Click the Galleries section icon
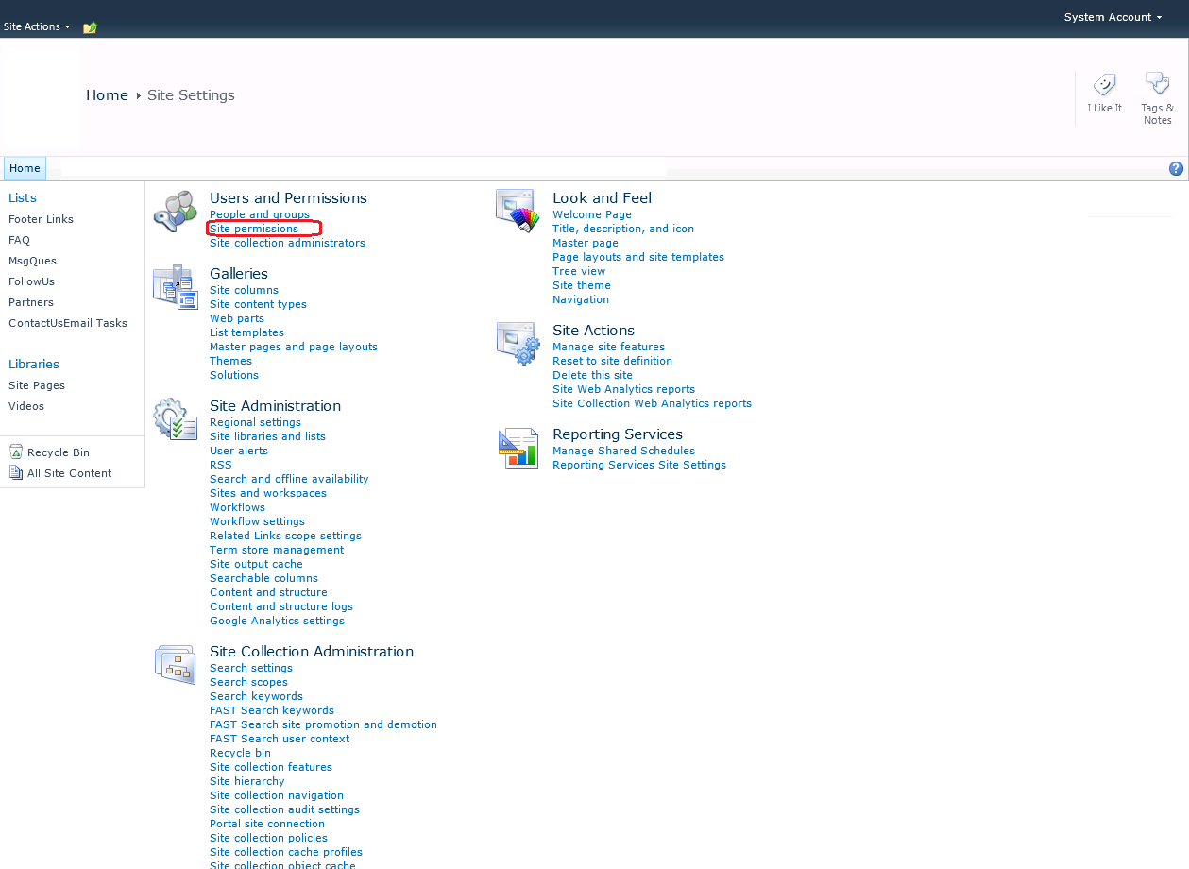 (x=175, y=286)
